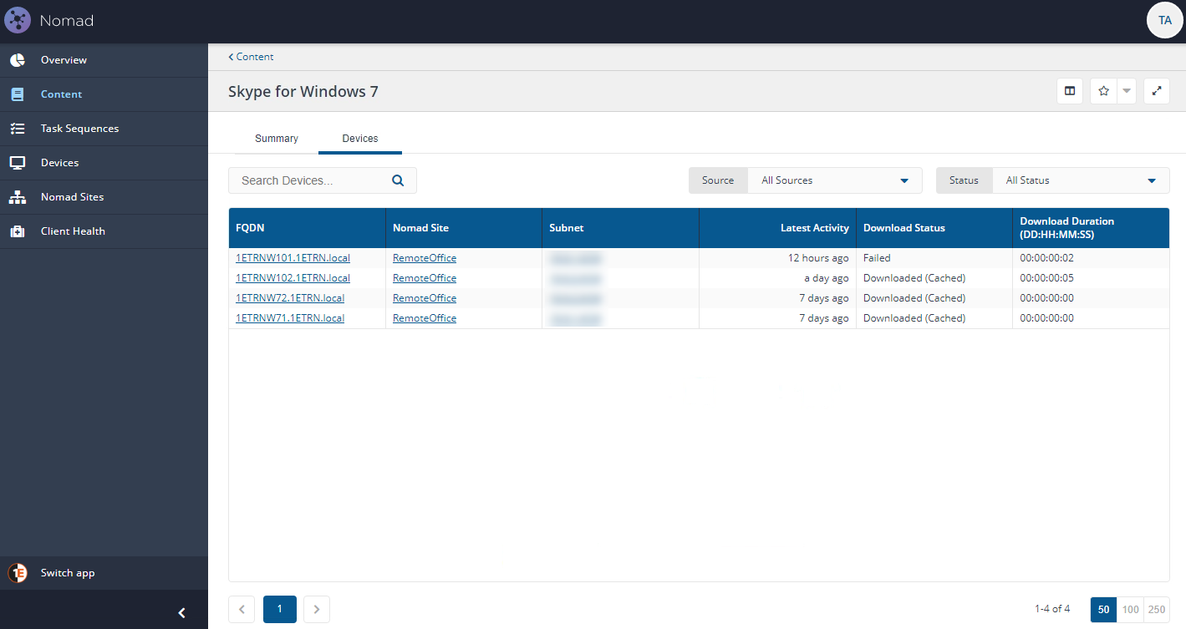1186x629 pixels.
Task: Open the Devices sidebar menu item
Action: (x=104, y=163)
